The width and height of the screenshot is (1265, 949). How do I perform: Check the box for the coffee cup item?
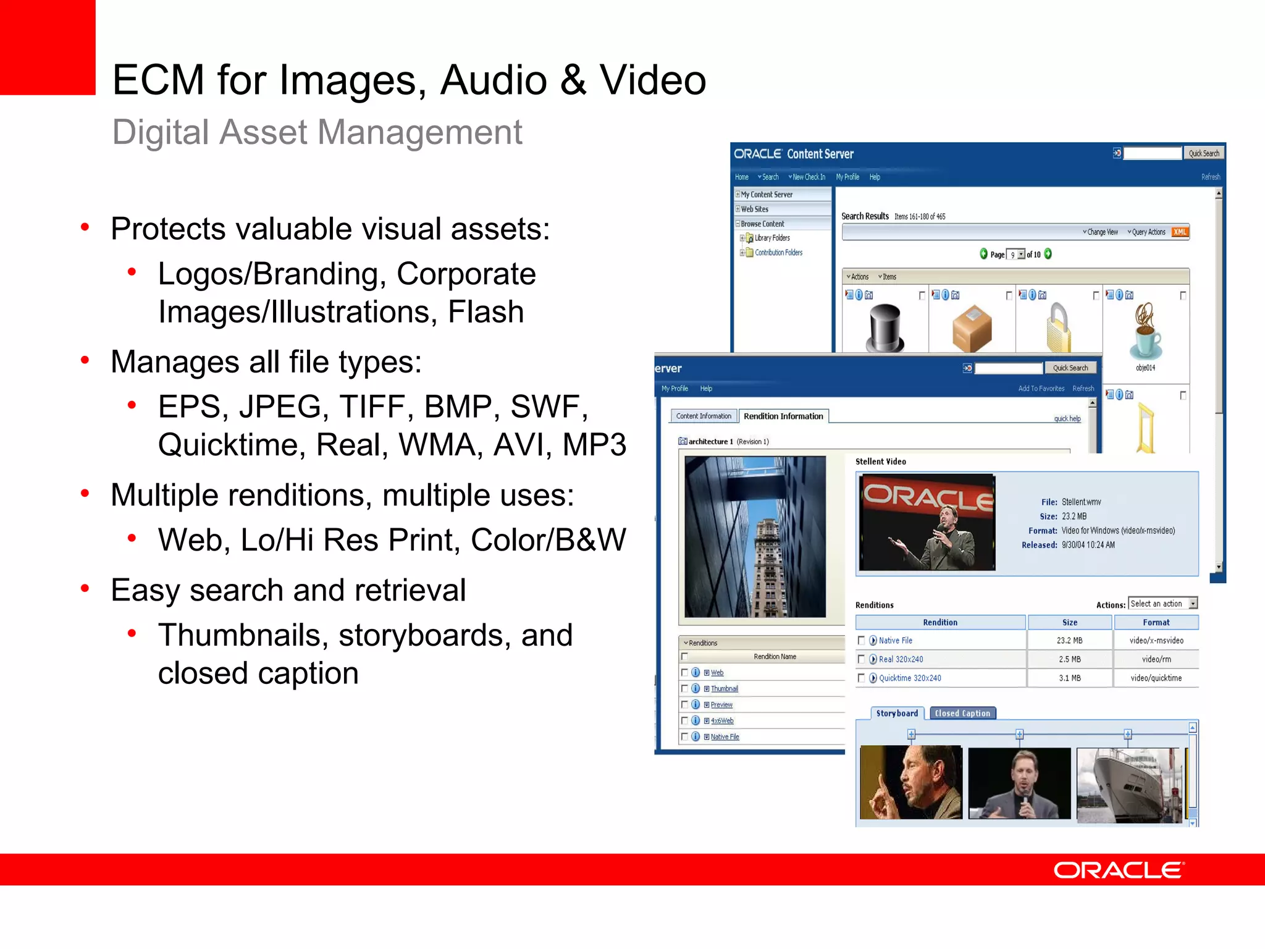point(1183,296)
